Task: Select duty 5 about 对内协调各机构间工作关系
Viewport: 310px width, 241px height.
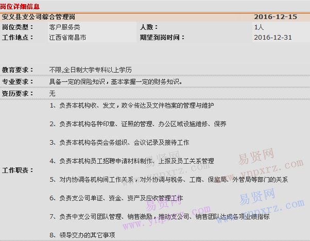Action: pyautogui.click(x=168, y=180)
